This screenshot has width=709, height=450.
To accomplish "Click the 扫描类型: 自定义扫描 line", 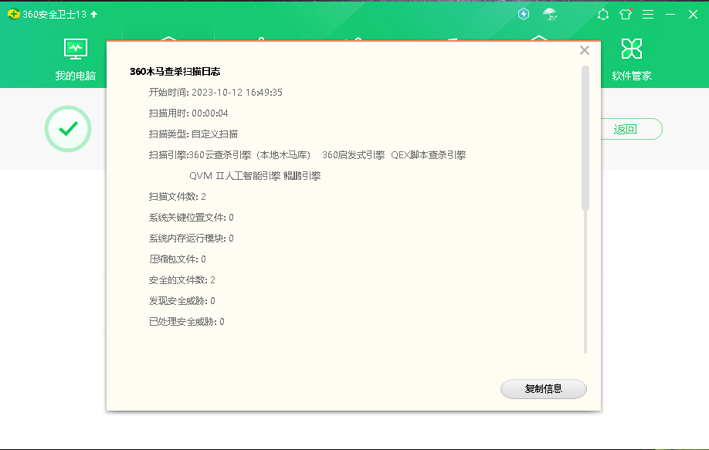I will (194, 134).
